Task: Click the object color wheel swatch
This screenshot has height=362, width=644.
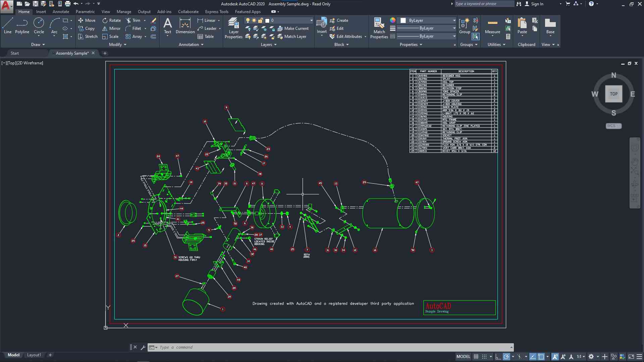Action: point(393,20)
